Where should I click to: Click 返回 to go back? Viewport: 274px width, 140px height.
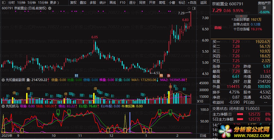203,3
